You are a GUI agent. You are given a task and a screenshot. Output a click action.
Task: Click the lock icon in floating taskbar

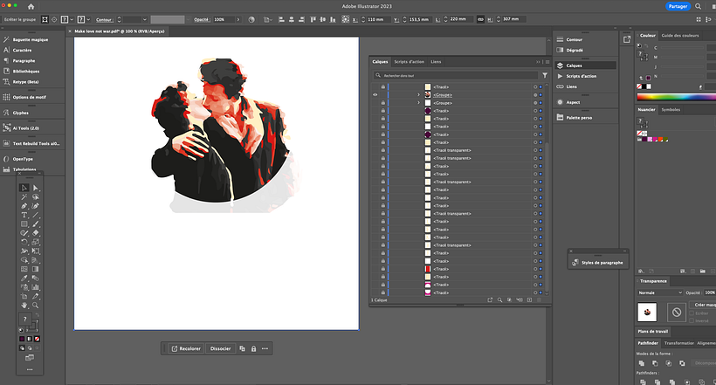(253, 348)
